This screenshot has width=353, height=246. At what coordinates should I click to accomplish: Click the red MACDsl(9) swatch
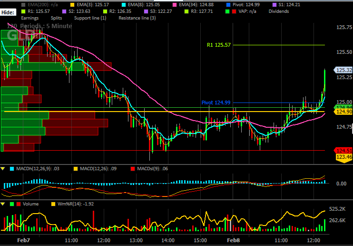pos(133,169)
